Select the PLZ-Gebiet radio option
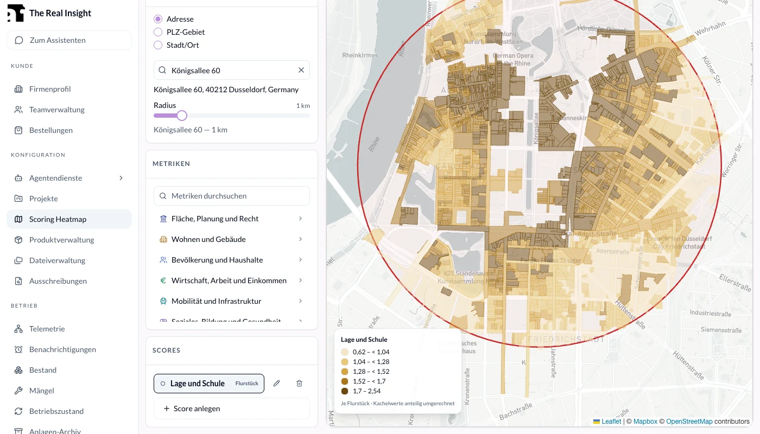This screenshot has width=760, height=434. 158,32
